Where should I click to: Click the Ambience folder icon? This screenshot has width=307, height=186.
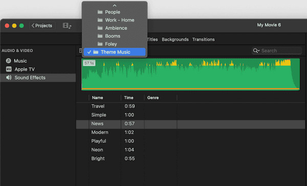pos(100,28)
